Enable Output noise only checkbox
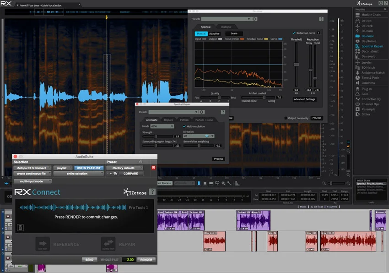Screen dimensions: 389x273 pyautogui.click(x=286, y=118)
